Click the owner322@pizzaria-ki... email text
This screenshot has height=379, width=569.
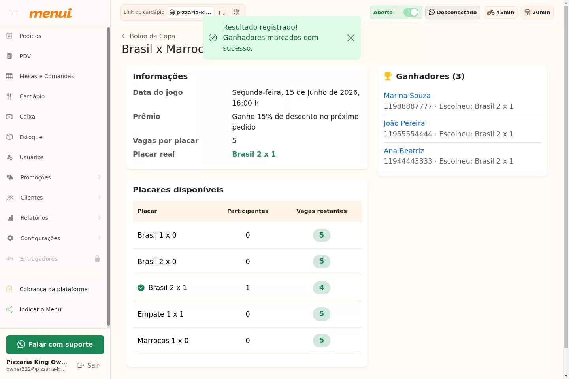pos(36,369)
